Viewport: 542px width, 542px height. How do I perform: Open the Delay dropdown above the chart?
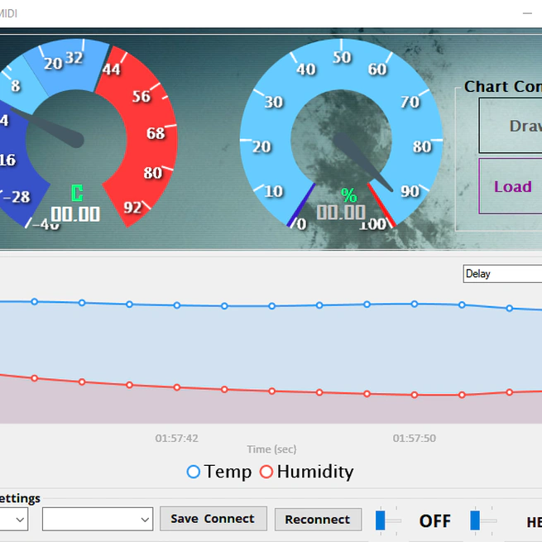pos(501,274)
